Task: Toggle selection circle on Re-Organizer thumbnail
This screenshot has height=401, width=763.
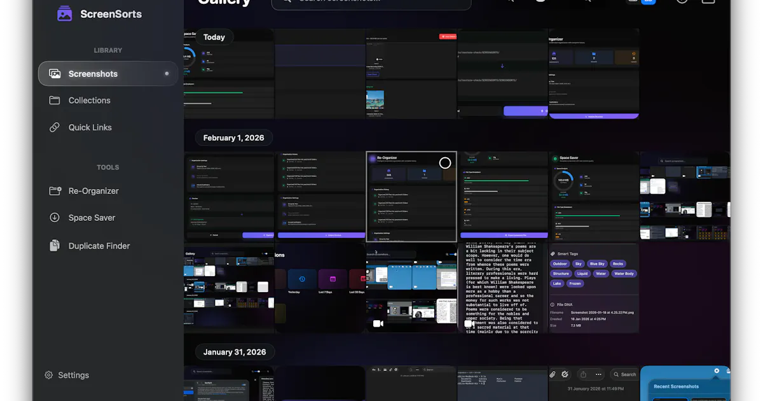Action: tap(445, 163)
